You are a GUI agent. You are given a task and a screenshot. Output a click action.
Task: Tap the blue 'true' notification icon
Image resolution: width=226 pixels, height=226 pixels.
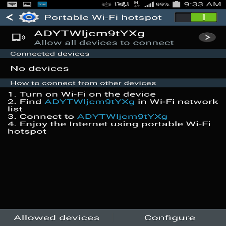pyautogui.click(x=42, y=4)
